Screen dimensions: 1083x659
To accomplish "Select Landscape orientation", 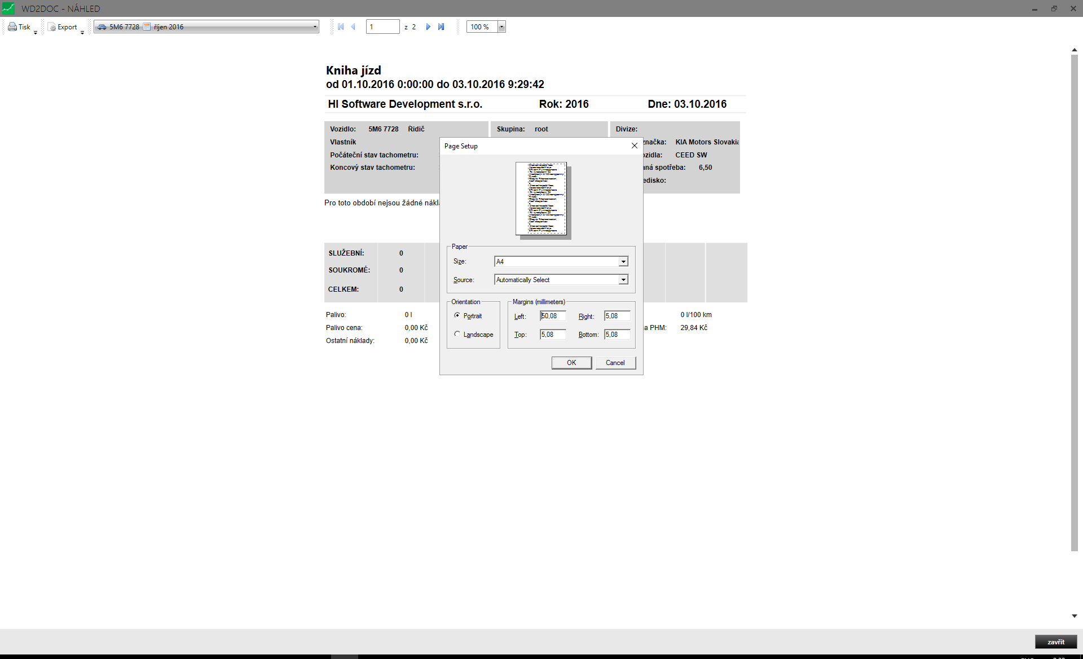I will (457, 334).
